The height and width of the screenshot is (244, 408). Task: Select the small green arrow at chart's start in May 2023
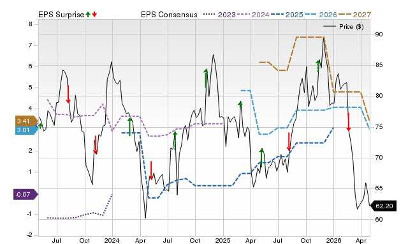(x=40, y=126)
